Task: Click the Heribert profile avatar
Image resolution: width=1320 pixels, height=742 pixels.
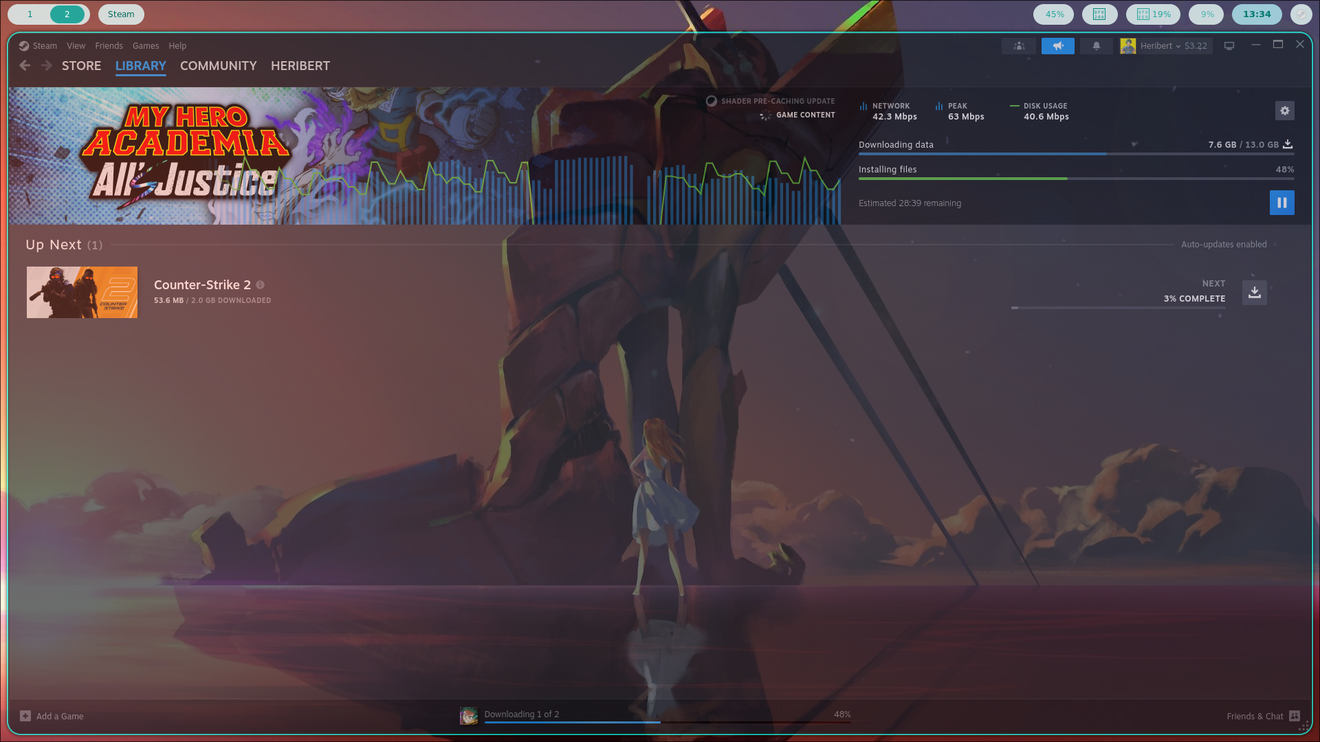Action: point(1128,46)
